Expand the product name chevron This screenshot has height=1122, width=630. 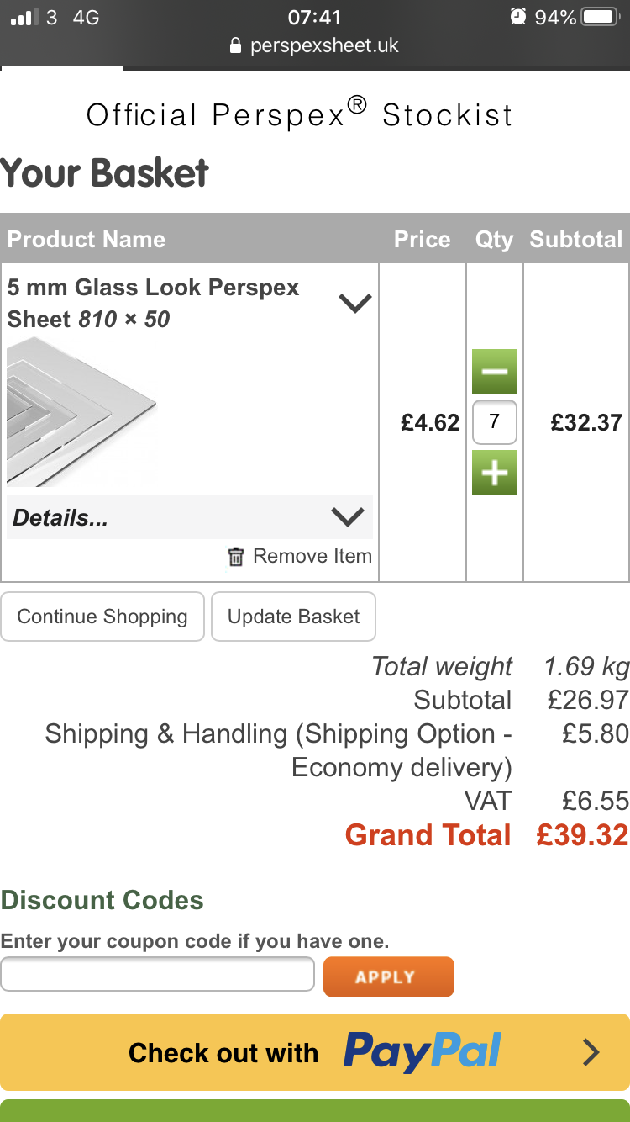(354, 303)
